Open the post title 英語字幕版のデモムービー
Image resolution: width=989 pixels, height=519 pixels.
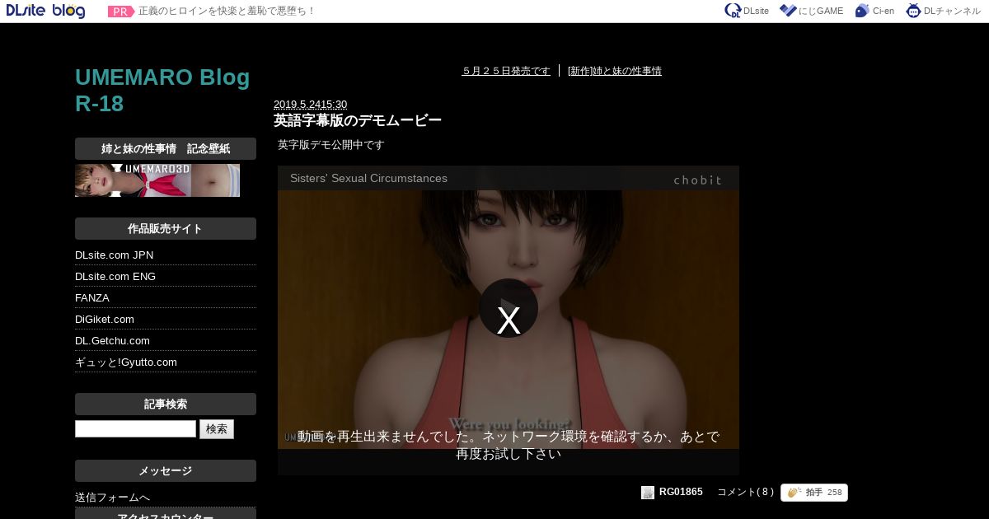tap(358, 120)
